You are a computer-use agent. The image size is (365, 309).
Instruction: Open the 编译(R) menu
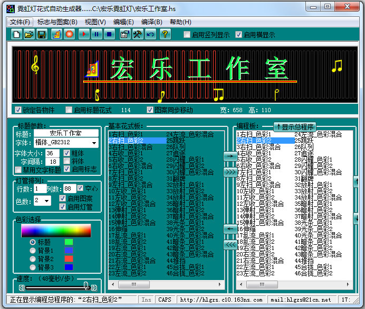pos(152,22)
